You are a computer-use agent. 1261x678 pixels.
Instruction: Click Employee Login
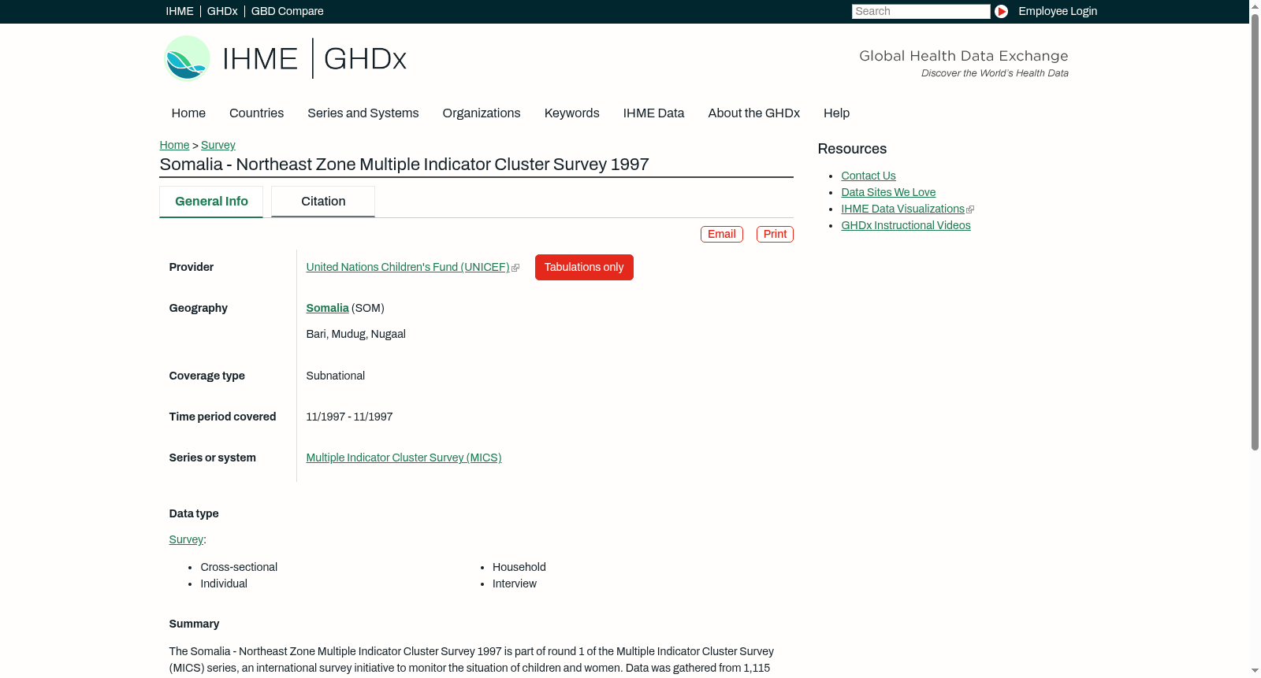[x=1058, y=11]
